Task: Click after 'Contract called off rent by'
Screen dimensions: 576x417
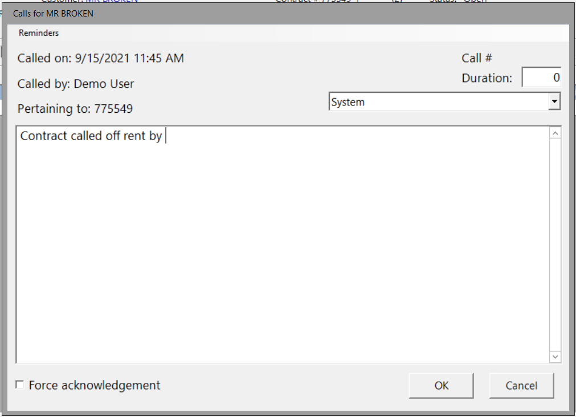Action: click(x=166, y=136)
